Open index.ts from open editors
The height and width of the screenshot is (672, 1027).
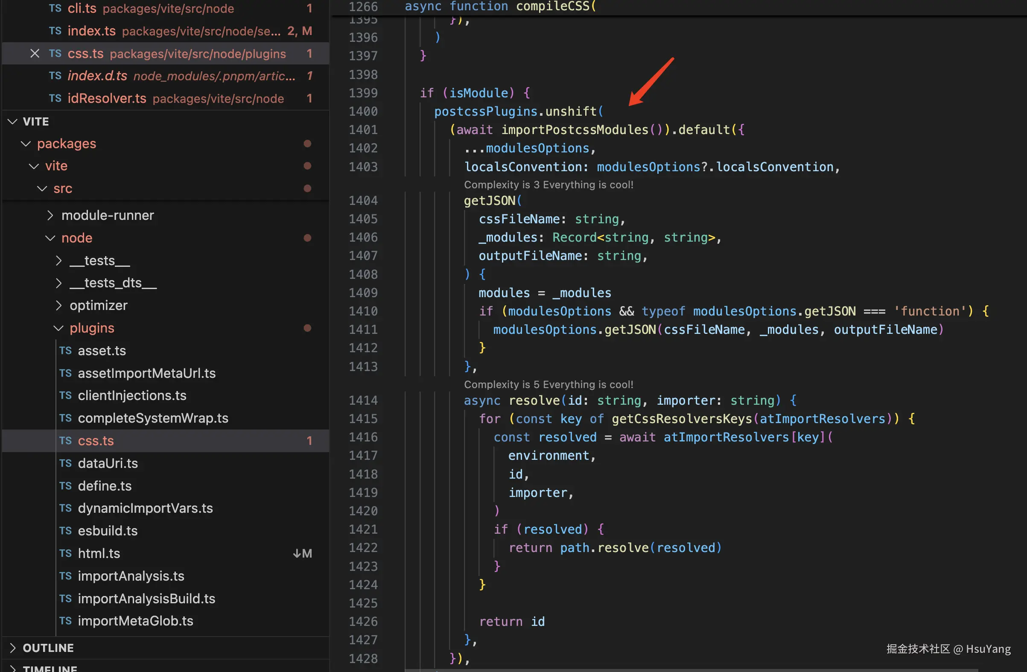[91, 31]
